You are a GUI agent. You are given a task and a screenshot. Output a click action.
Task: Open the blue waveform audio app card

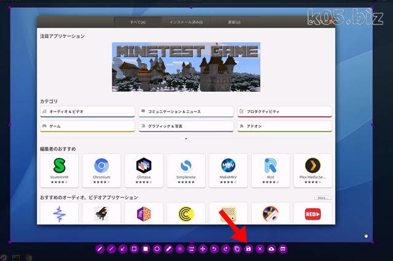pyautogui.click(x=59, y=213)
